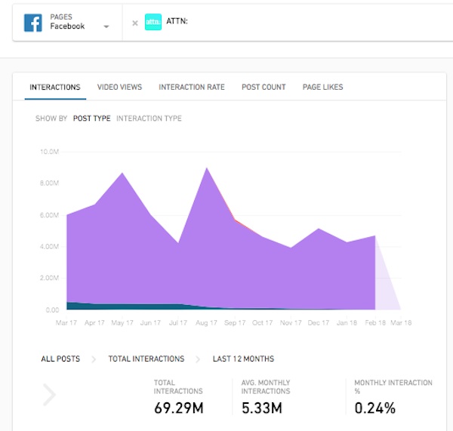The width and height of the screenshot is (453, 431).
Task: Select the Interactions tab
Action: tap(54, 87)
